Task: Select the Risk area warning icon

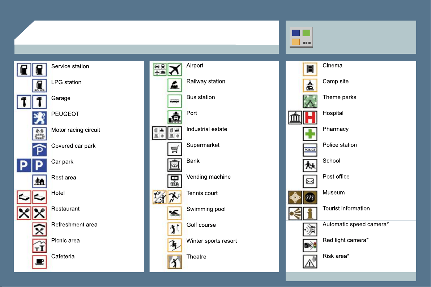Action: pos(310,261)
